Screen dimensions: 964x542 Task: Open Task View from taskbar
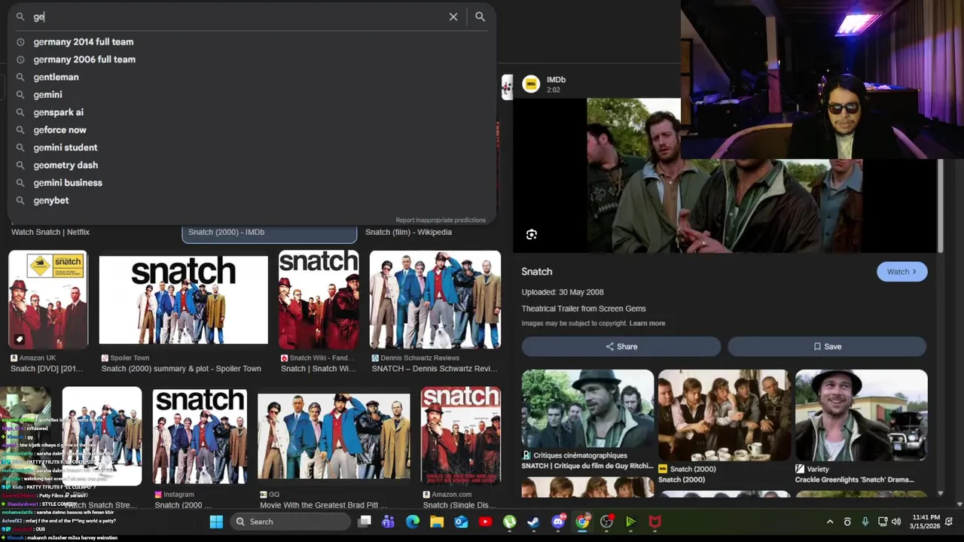tap(365, 522)
